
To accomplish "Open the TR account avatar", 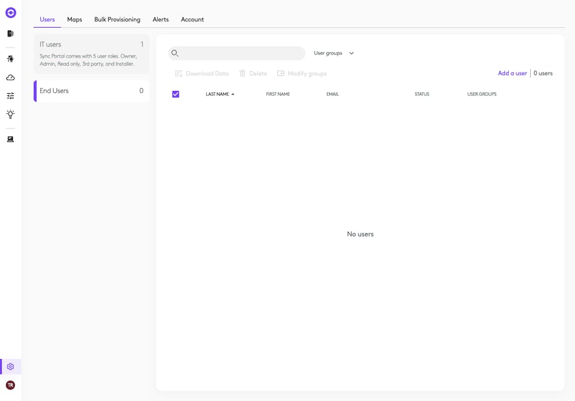I will [x=10, y=385].
